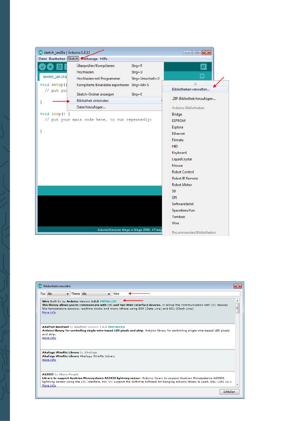Screen dimensions: 298x421
Task: Close the Bibliotheksverwalter window
Action: pyautogui.click(x=238, y=286)
